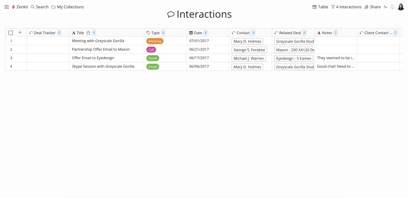Open My Collections
This screenshot has height=198, width=408.
(68, 7)
